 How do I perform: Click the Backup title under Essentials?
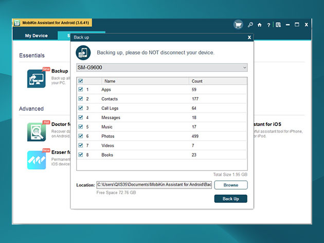tap(60, 71)
